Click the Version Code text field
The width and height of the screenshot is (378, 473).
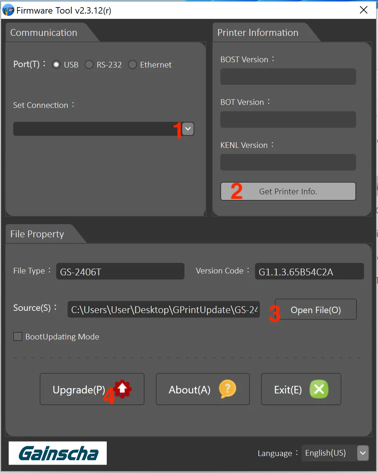[x=309, y=272]
